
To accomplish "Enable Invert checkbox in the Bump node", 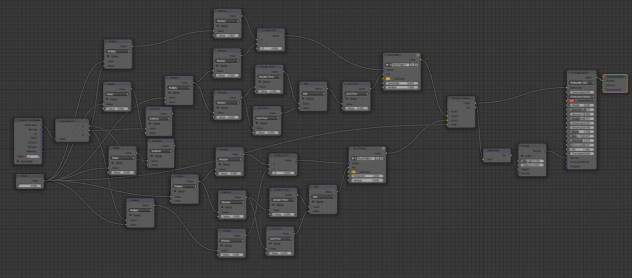I will tap(522, 156).
